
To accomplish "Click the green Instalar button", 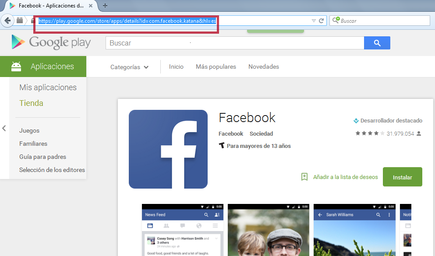I will click(402, 177).
